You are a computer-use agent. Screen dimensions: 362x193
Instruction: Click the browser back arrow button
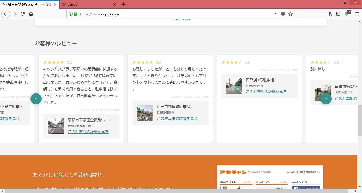pos(6,14)
